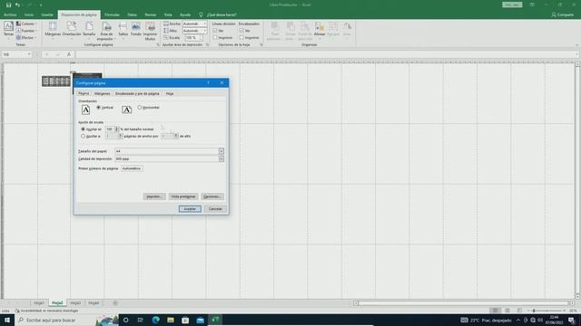Viewport: 581px width, 326px height.
Task: Confirm with the Aceptar button
Action: coord(190,209)
